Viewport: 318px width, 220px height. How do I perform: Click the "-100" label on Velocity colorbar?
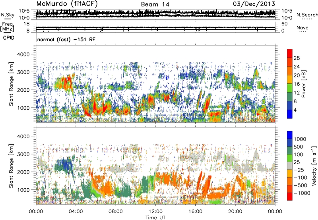click(301, 178)
